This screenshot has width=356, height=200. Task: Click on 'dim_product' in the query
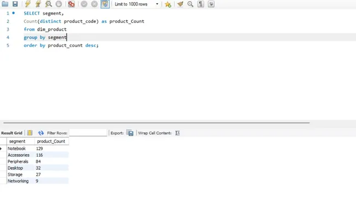point(52,30)
